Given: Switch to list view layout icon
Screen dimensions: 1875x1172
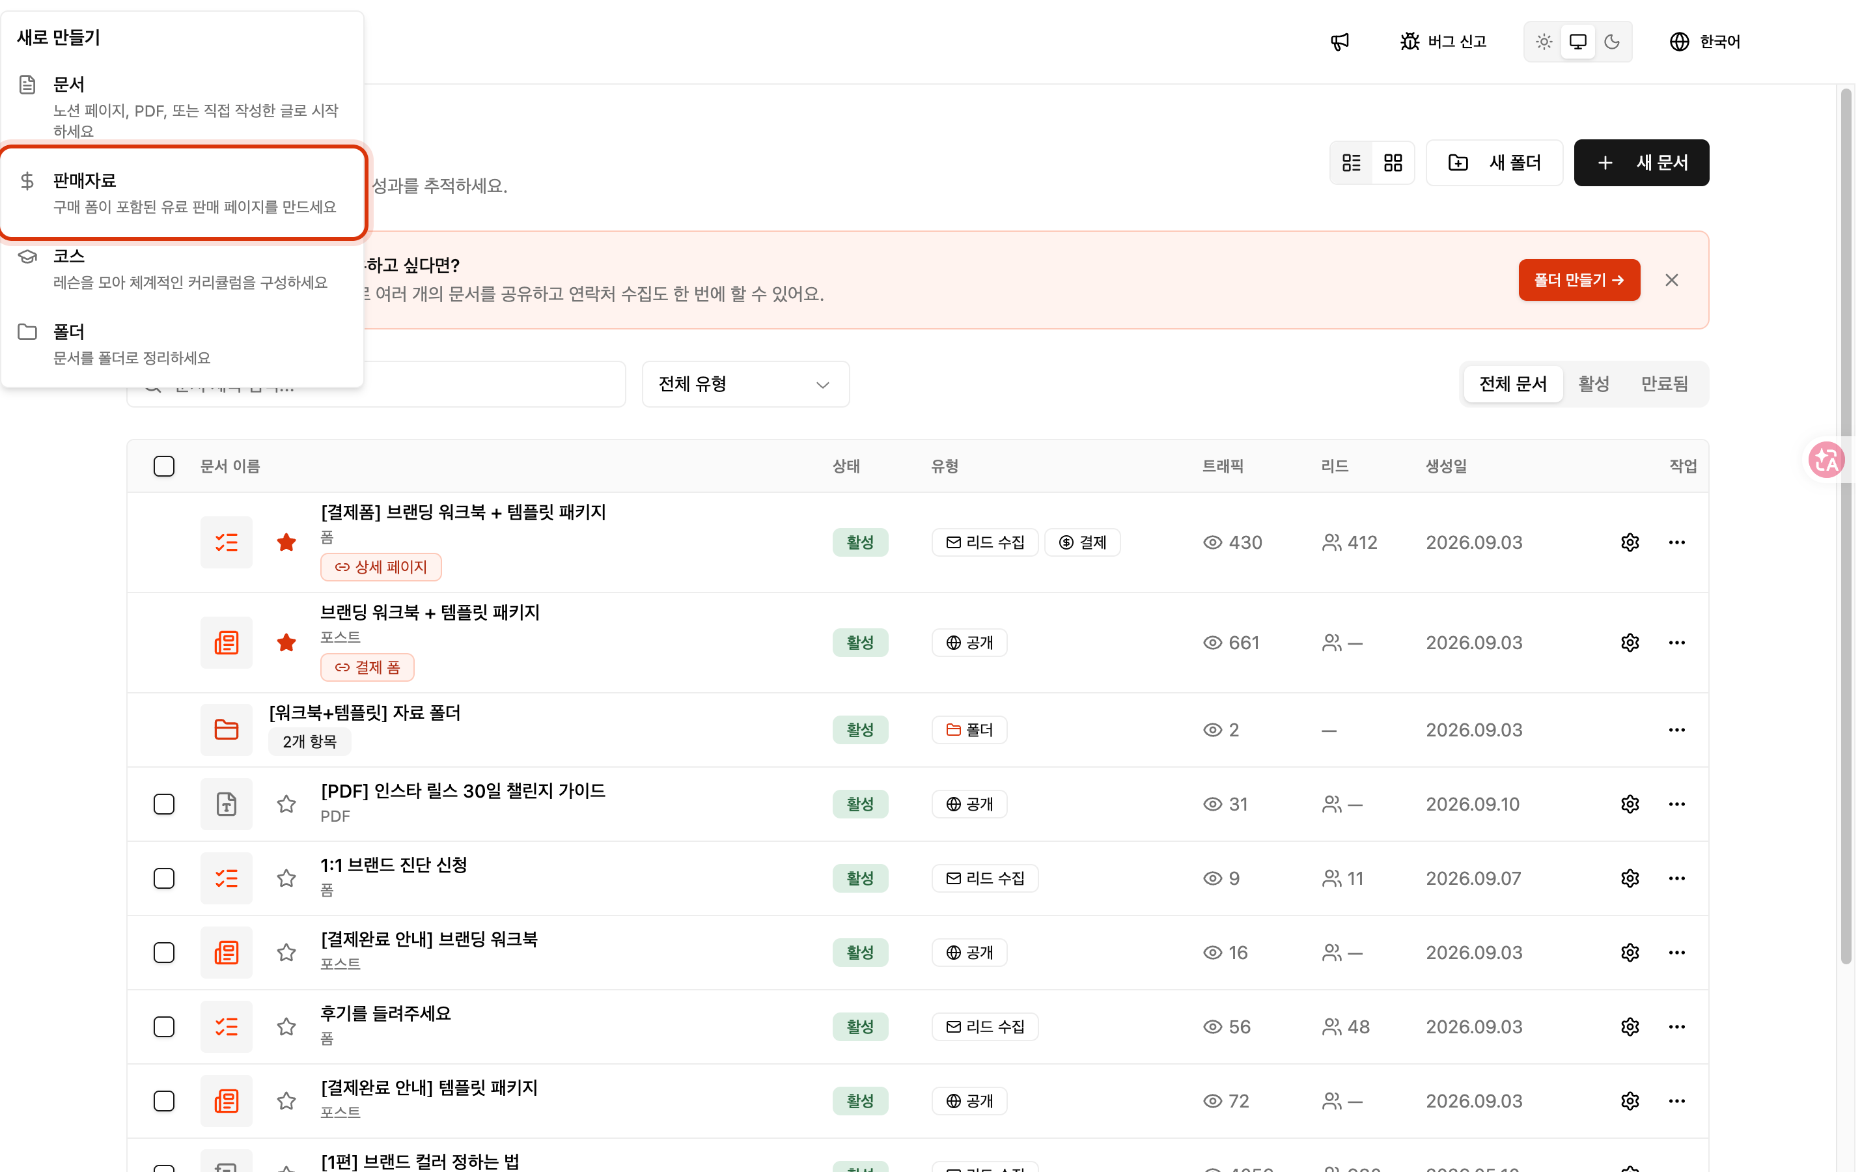Looking at the screenshot, I should [1352, 163].
